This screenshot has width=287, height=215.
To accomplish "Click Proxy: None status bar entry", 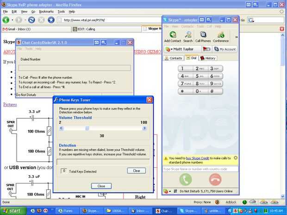I will point(202,202).
